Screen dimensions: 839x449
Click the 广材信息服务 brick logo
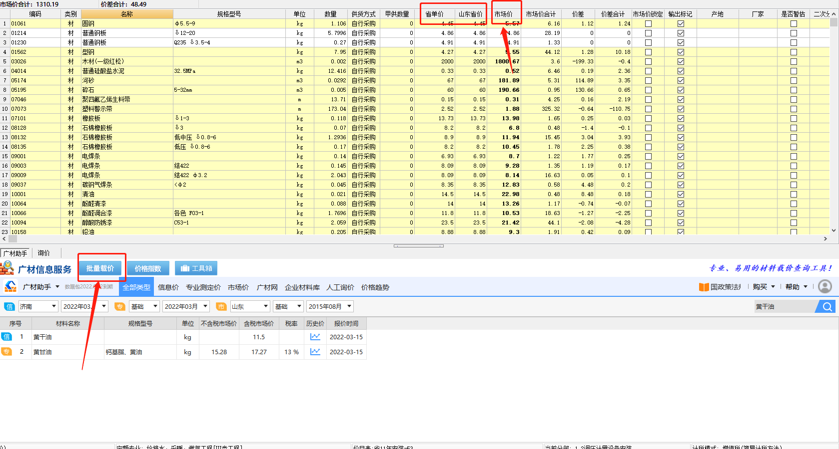coord(7,268)
